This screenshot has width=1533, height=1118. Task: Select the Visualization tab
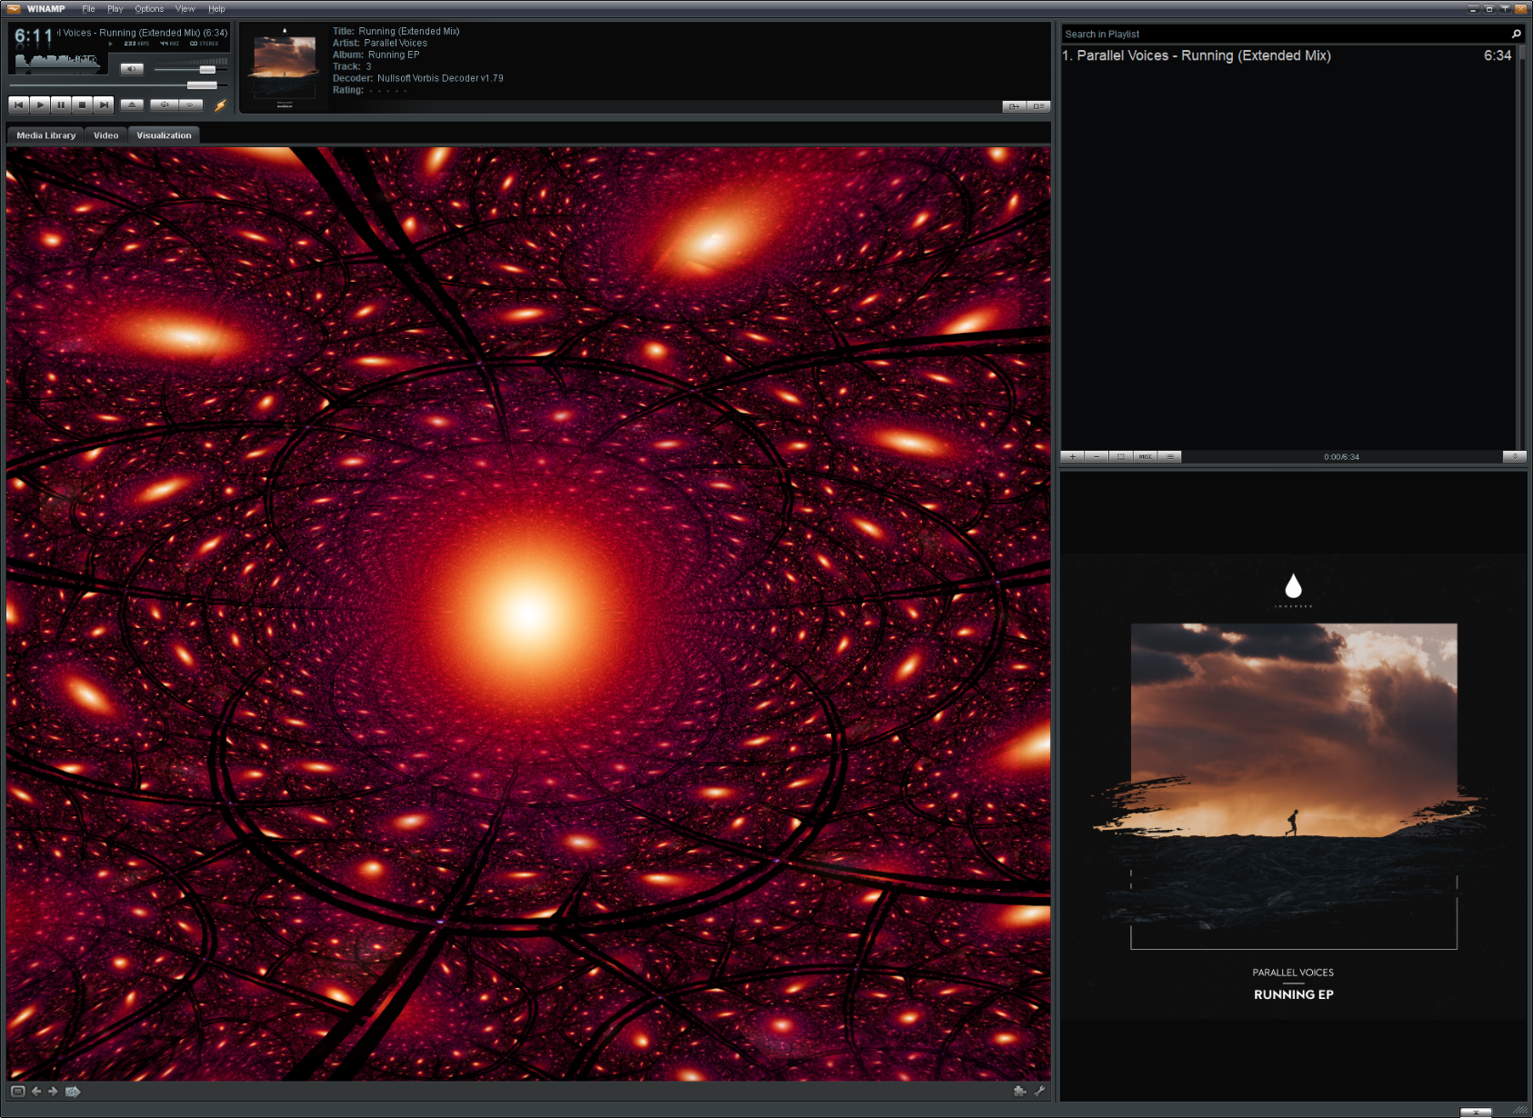(x=164, y=135)
